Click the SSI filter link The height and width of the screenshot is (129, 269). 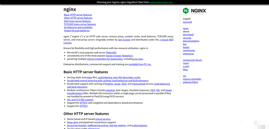coord(158,90)
